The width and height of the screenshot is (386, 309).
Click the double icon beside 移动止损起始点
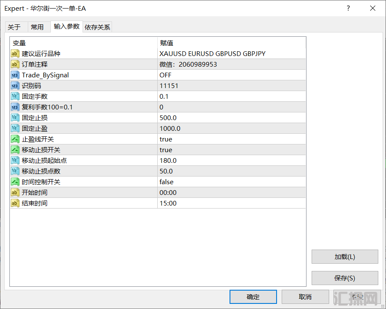pyautogui.click(x=15, y=160)
